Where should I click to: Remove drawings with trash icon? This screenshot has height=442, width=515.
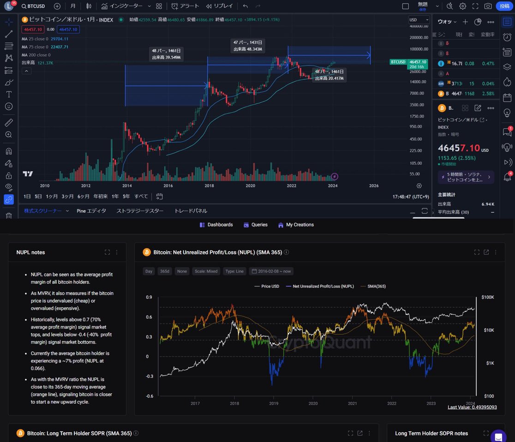[9, 216]
